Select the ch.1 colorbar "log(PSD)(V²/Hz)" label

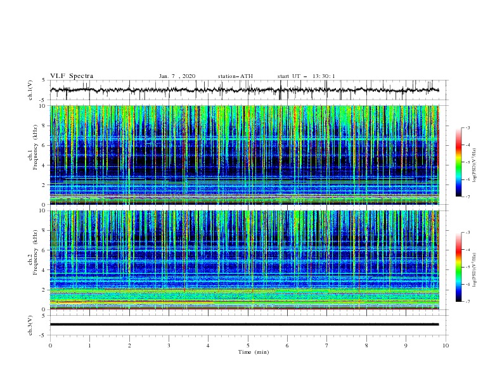(475, 165)
